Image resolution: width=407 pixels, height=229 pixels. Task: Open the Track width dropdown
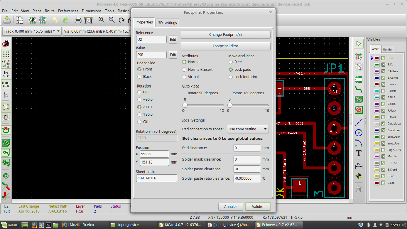tap(32, 31)
